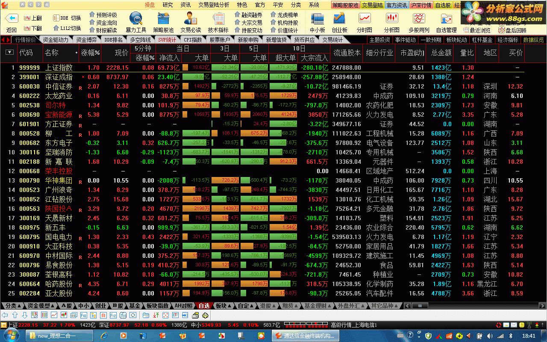Show the 分时图 chart icon
The width and height of the screenshot is (547, 342).
[x=365, y=18]
